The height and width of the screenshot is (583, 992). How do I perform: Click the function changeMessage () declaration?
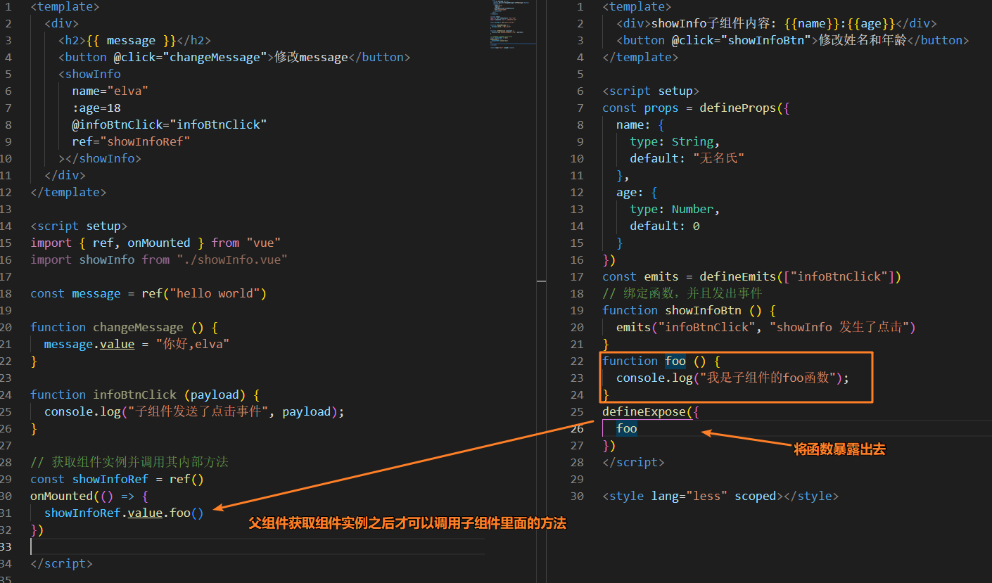(x=124, y=327)
